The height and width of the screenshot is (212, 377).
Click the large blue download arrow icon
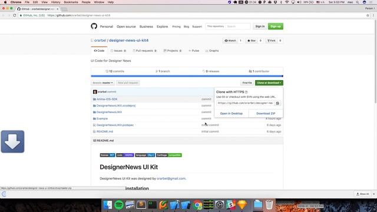click(12, 141)
